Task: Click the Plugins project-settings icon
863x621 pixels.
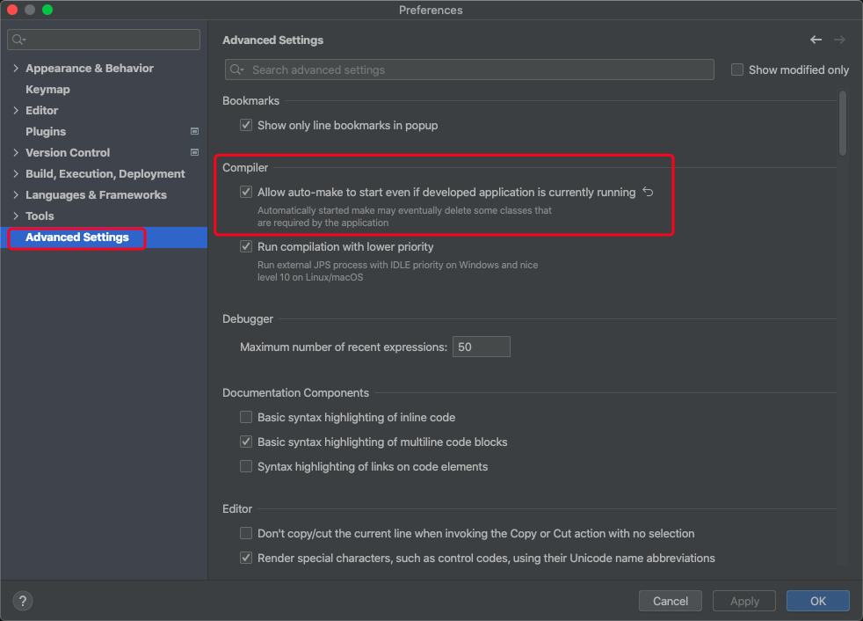Action: (194, 131)
